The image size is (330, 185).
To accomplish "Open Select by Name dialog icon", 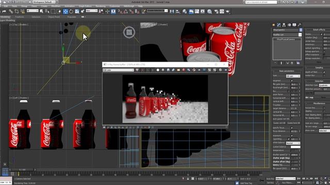I will 47,11.
